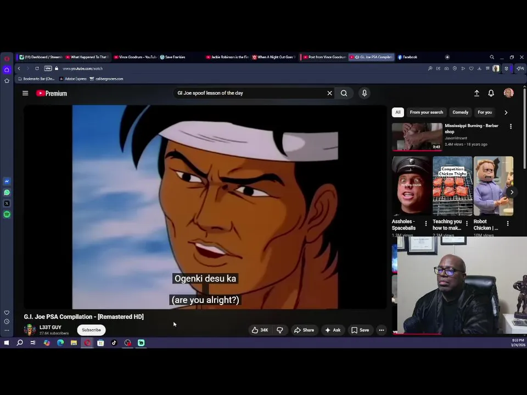Viewport: 527px width, 395px height.
Task: Open the calibergrocers.com bookmark
Action: [106, 78]
